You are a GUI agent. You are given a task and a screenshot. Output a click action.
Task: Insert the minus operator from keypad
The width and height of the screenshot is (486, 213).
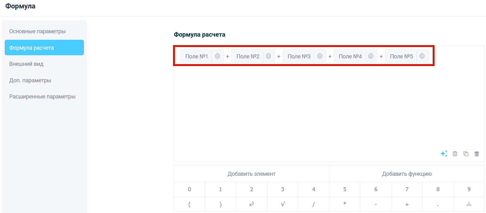pos(376,204)
